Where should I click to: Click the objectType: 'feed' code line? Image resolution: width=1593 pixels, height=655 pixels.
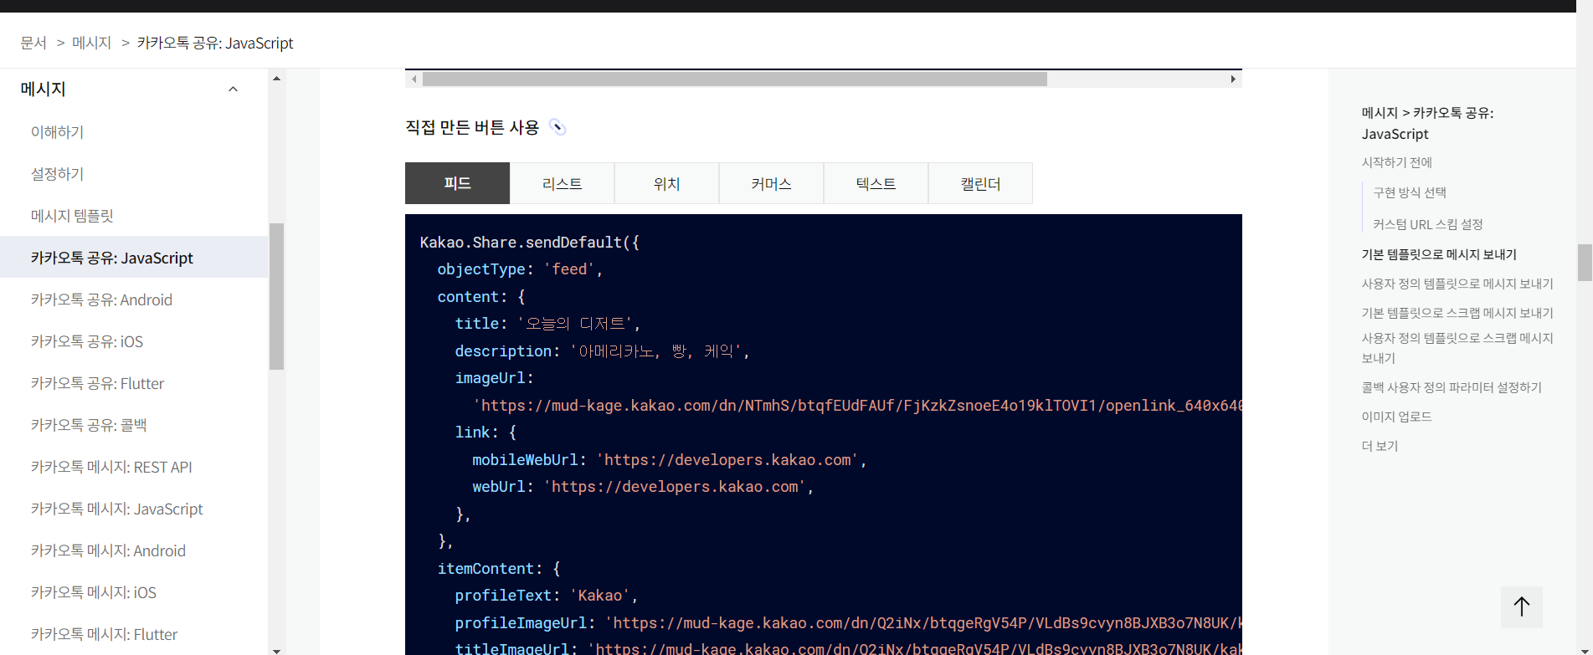[520, 269]
